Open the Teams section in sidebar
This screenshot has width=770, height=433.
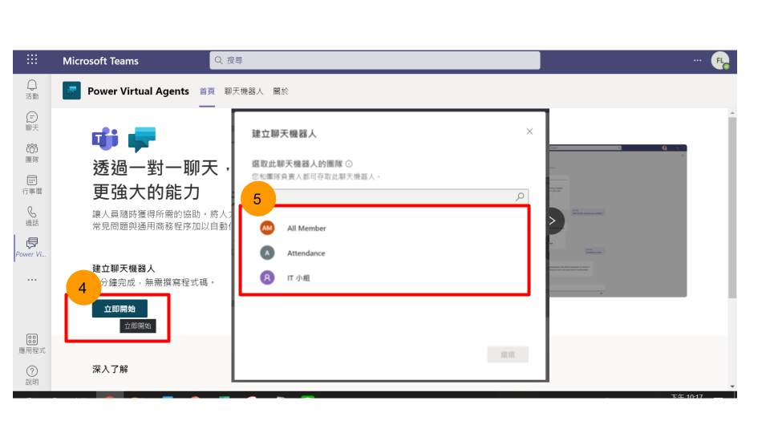coord(32,152)
